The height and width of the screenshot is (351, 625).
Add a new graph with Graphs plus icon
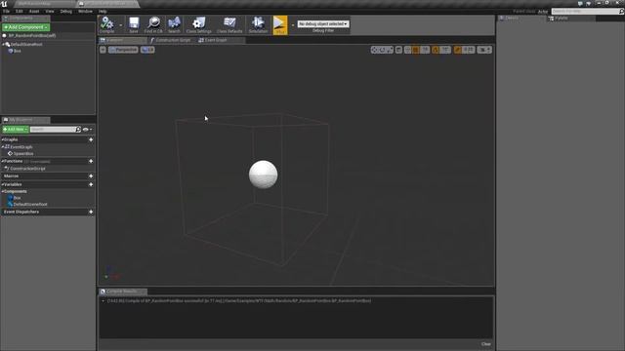coord(91,139)
